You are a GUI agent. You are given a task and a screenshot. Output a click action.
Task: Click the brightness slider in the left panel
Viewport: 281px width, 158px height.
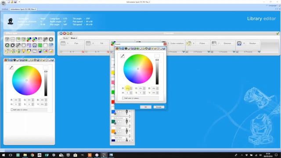46,83
